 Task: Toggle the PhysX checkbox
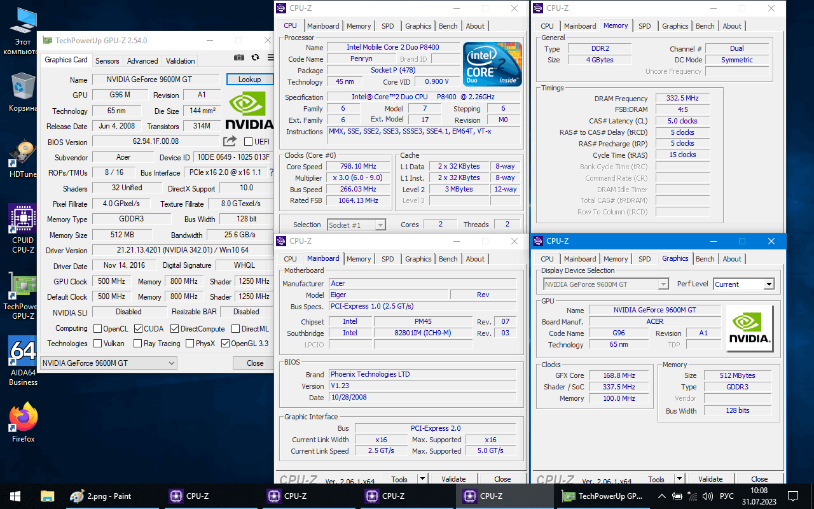pos(190,344)
